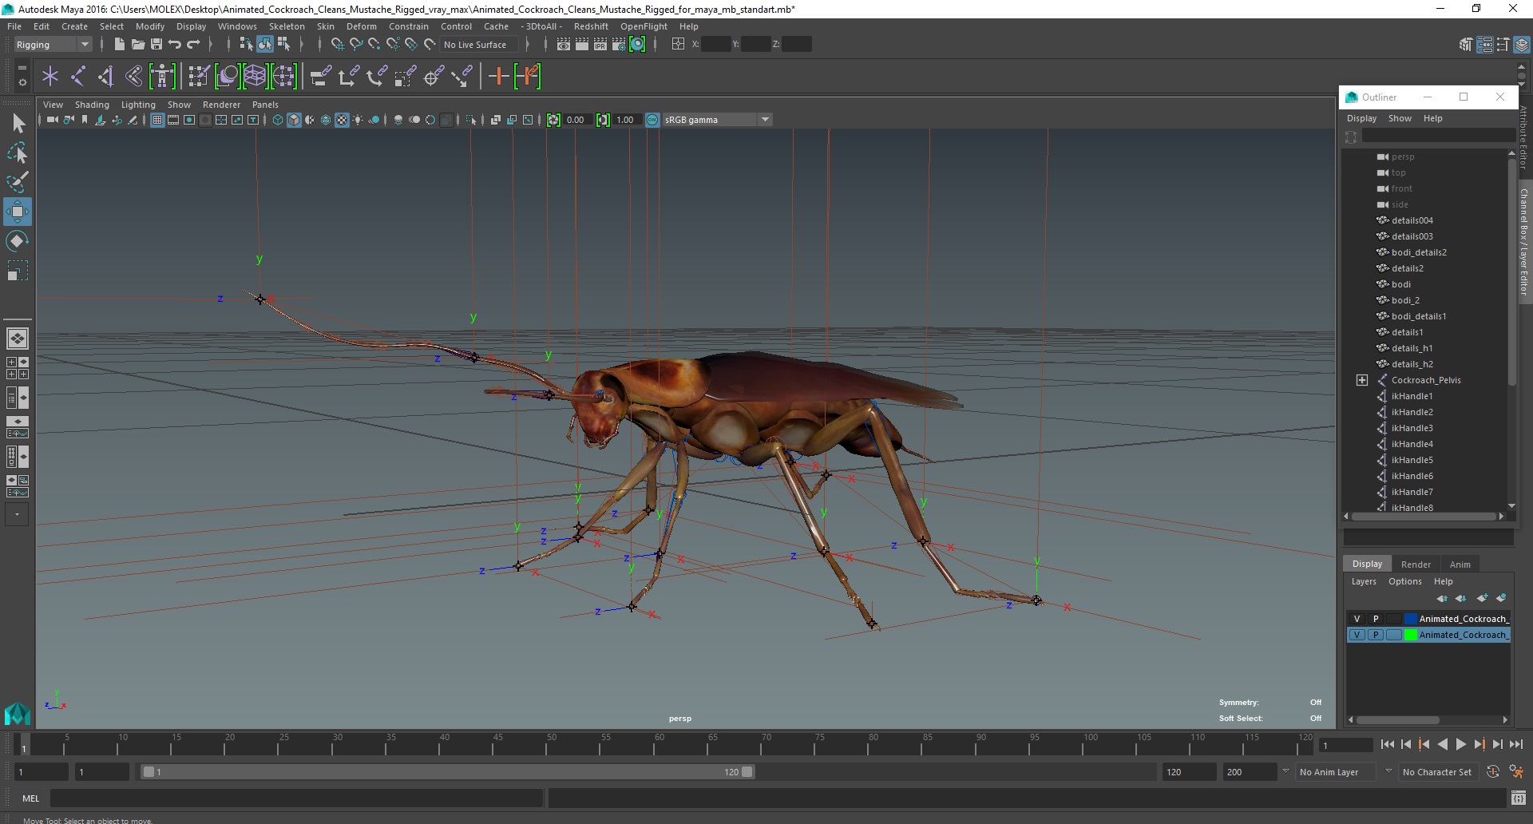Expand the Cockroach_Pelvis node in Outliner

[1362, 380]
